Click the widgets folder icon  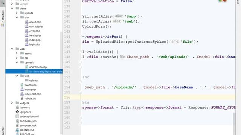pos(17,103)
